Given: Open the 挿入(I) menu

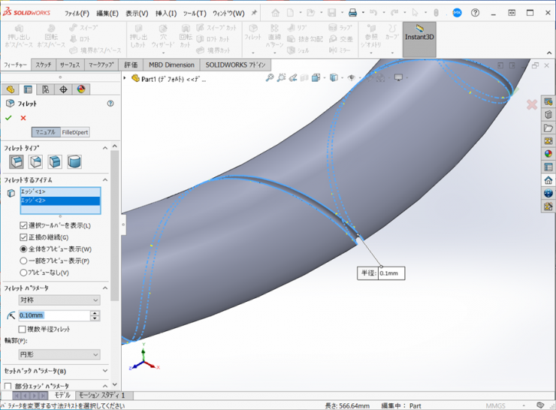Looking at the screenshot, I should point(166,14).
